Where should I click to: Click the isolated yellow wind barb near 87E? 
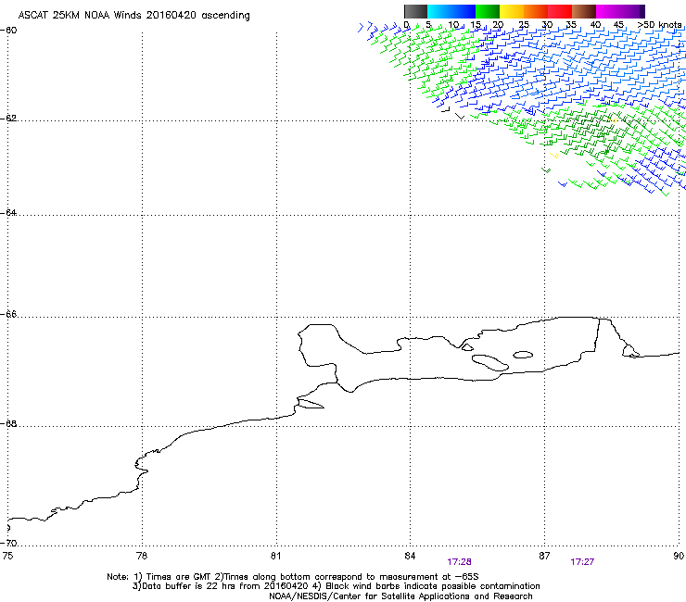pyautogui.click(x=553, y=155)
